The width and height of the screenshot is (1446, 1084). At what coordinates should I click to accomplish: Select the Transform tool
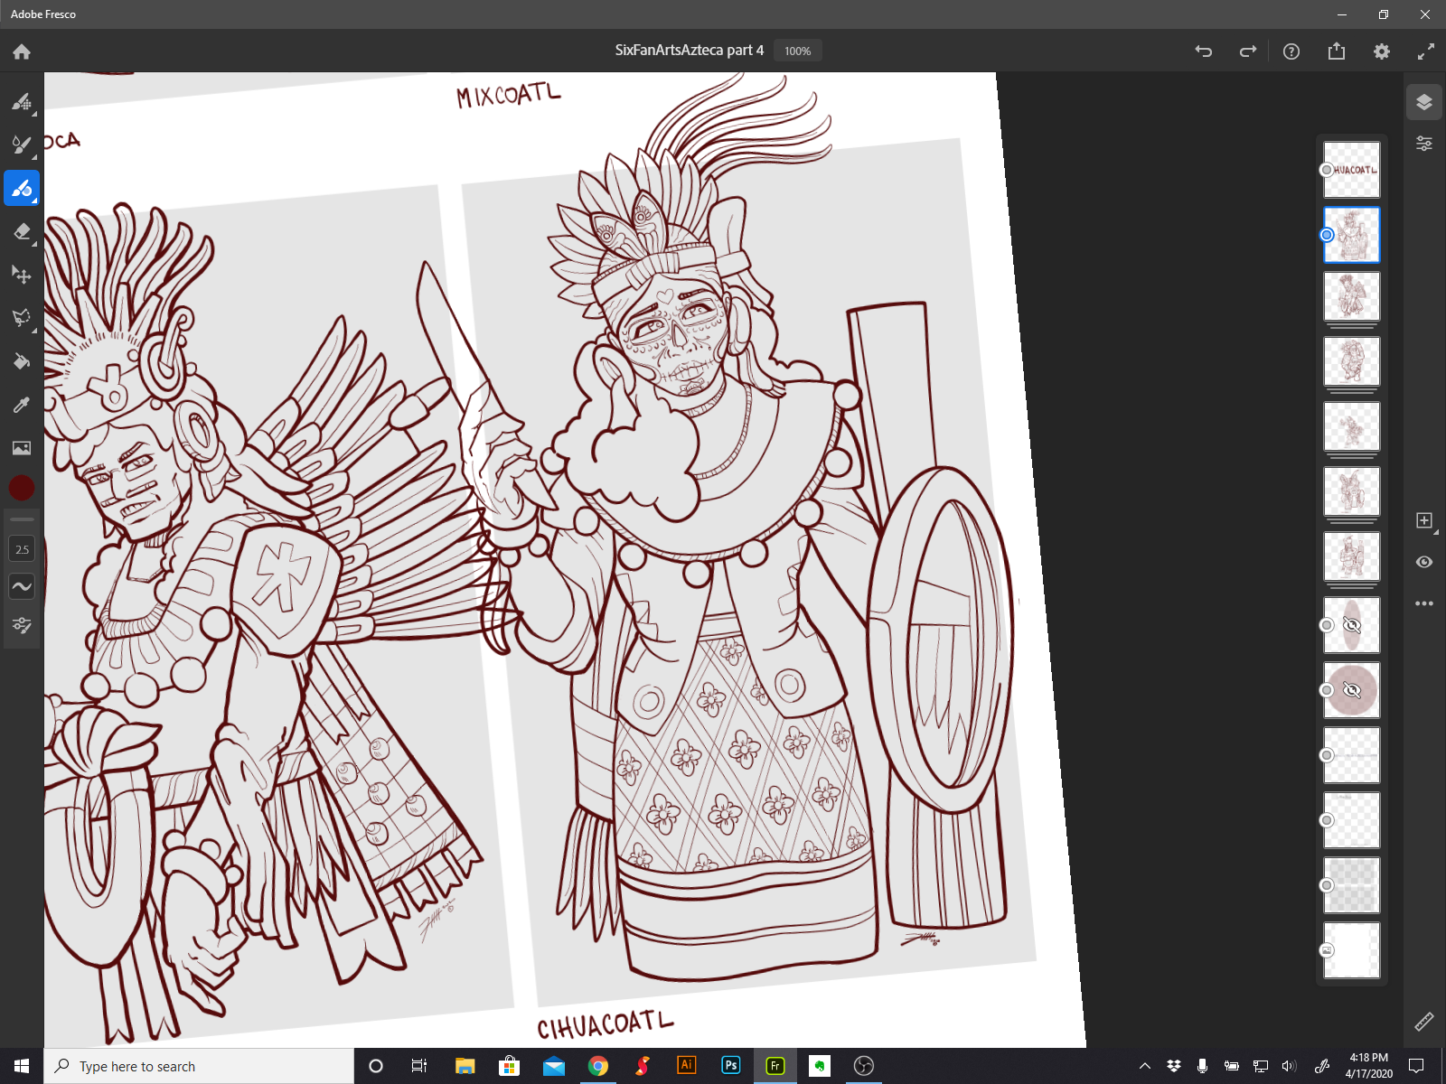pos(22,275)
